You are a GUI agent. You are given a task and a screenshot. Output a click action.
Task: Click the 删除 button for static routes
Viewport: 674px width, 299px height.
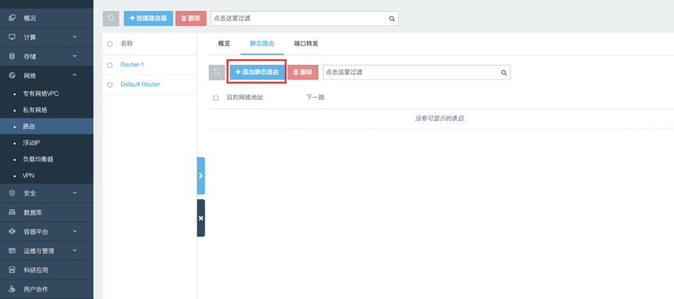[303, 73]
